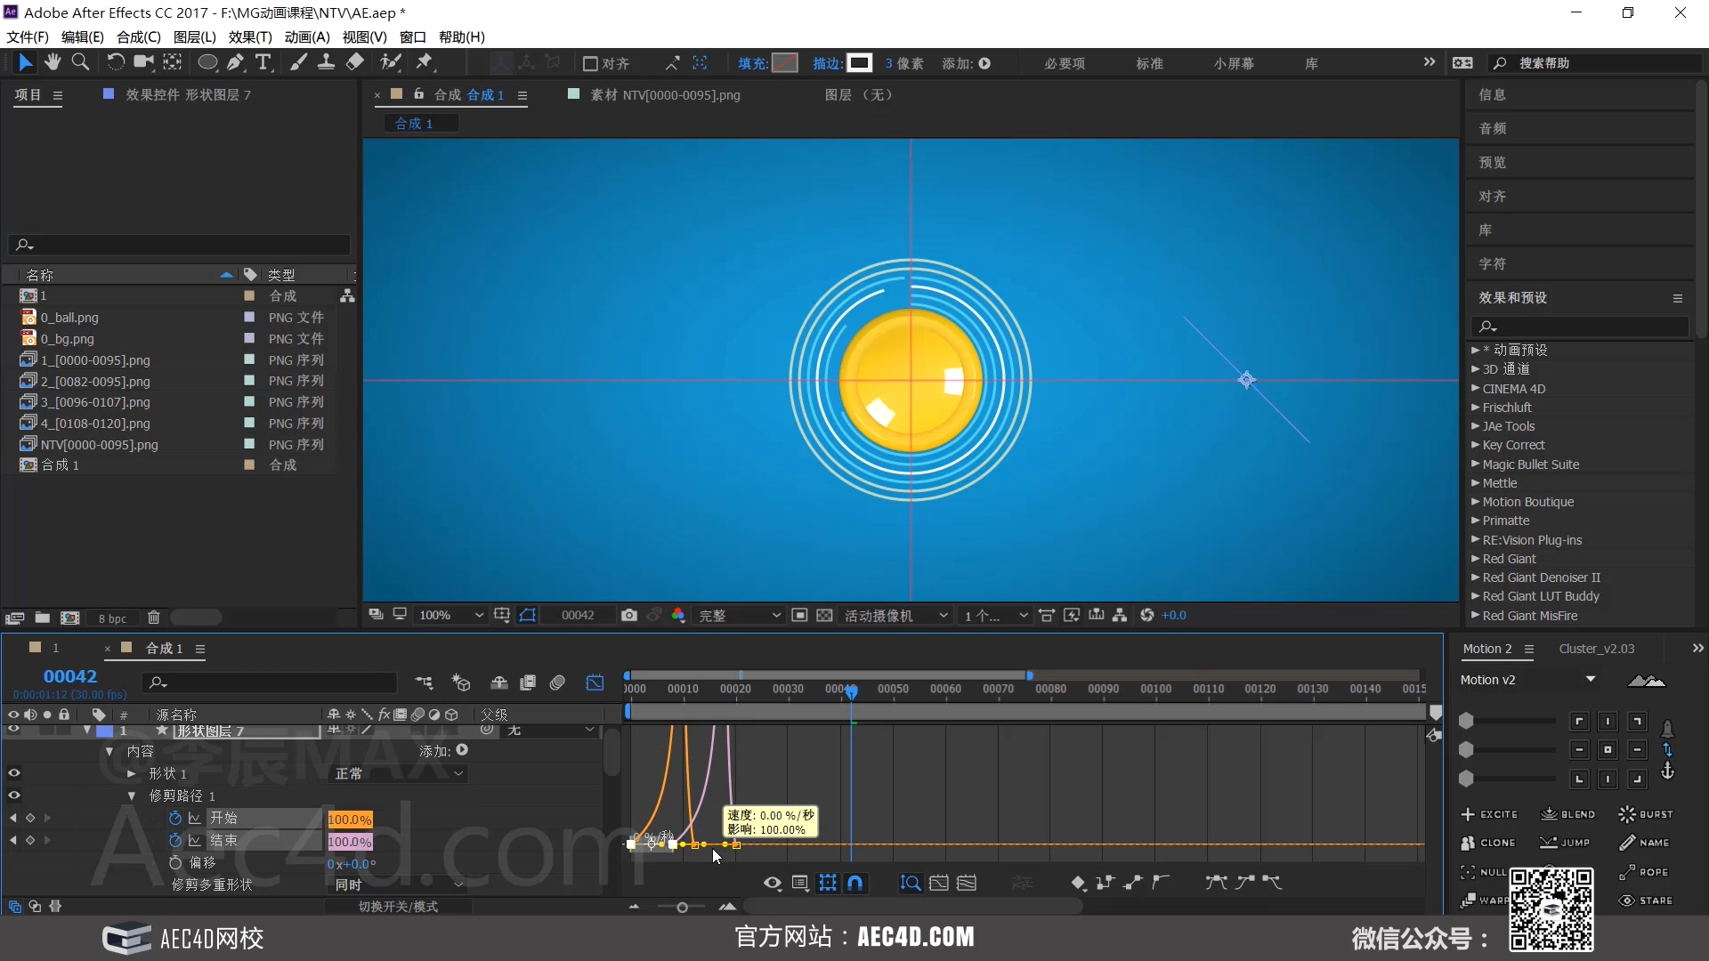This screenshot has height=961, width=1709.
Task: Click 切换开关/模式 button
Action: [398, 906]
